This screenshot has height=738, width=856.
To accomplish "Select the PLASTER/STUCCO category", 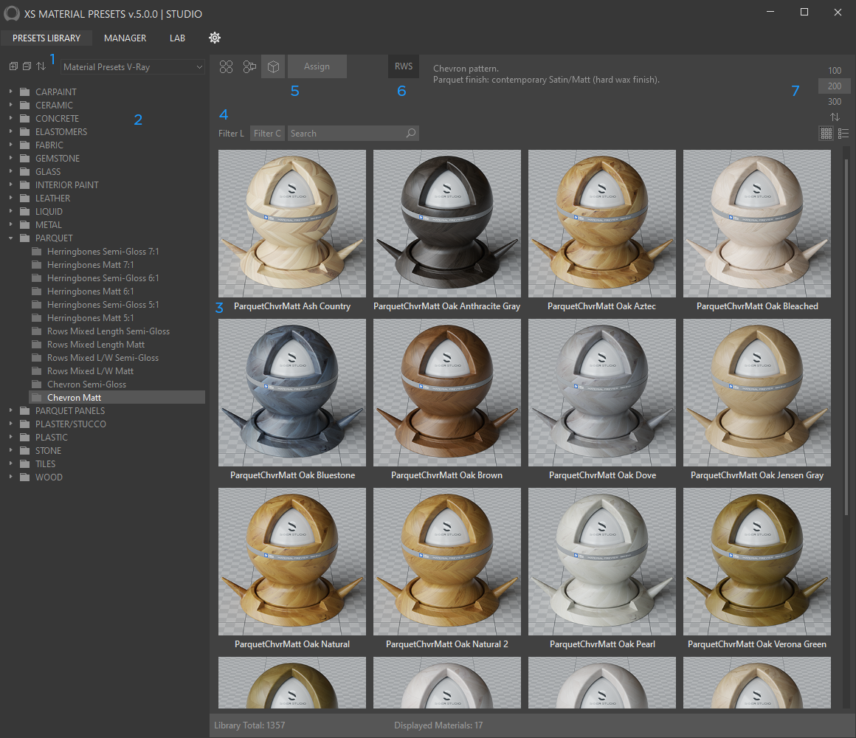I will 71,424.
